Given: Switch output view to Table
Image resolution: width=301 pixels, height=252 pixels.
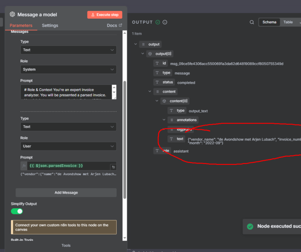Looking at the screenshot, I should coord(288,22).
